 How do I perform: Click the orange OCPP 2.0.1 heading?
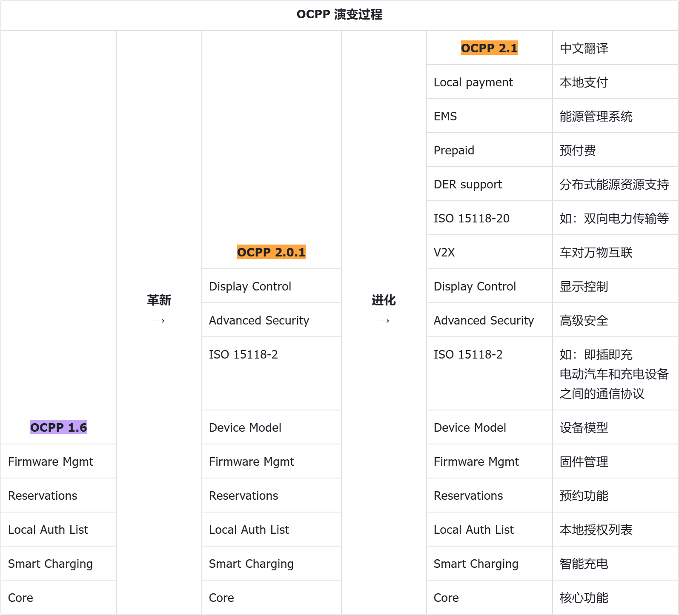point(271,252)
